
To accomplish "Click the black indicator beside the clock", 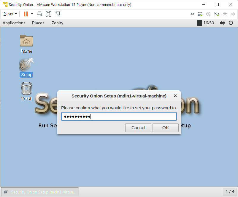I will pos(199,23).
